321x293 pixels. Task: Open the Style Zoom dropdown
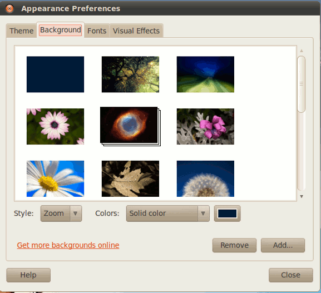pyautogui.click(x=61, y=213)
